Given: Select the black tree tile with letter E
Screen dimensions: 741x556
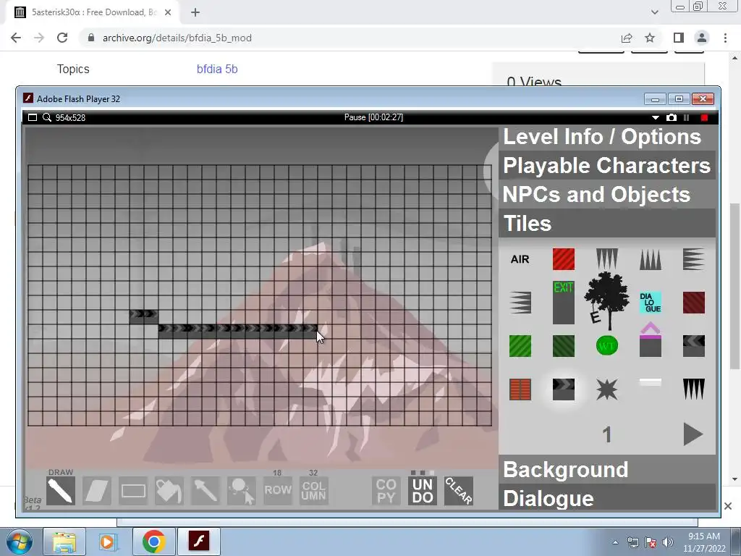Looking at the screenshot, I should pyautogui.click(x=607, y=300).
